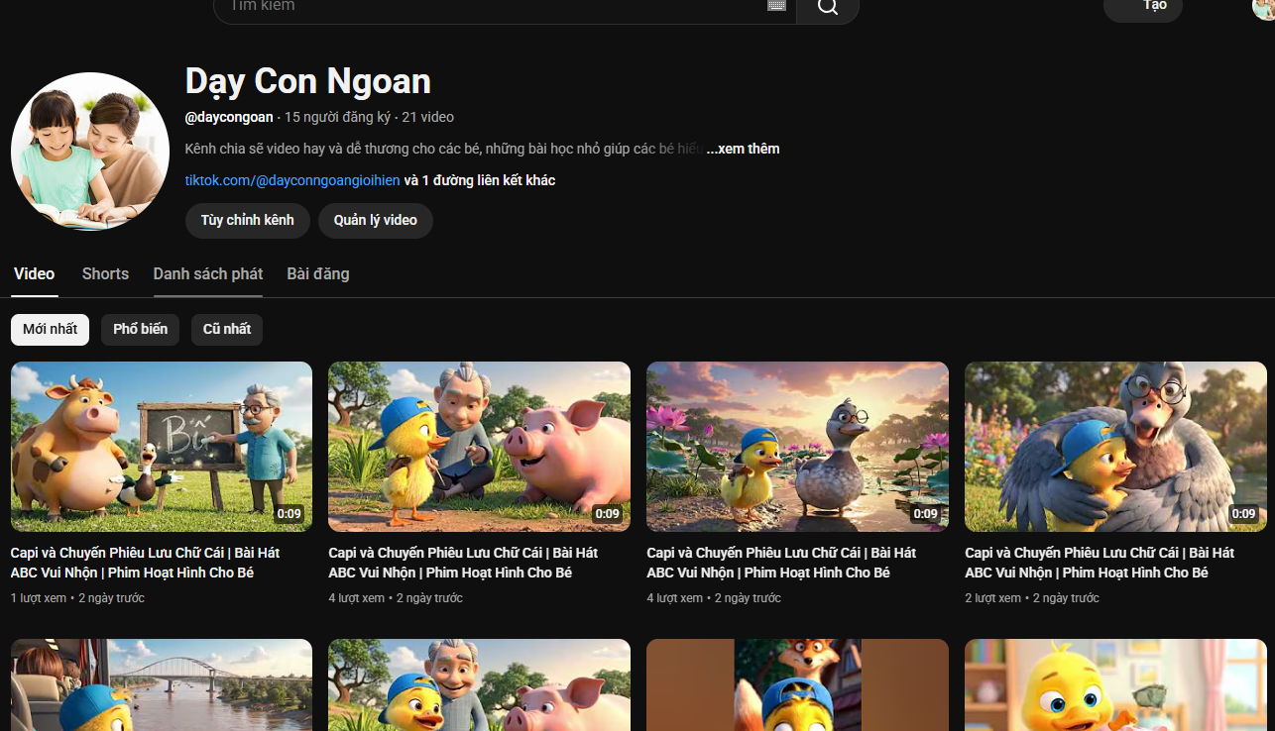This screenshot has width=1275, height=731.
Task: Open the tiktok.com/@dayconngoangioihien link
Action: (x=292, y=180)
